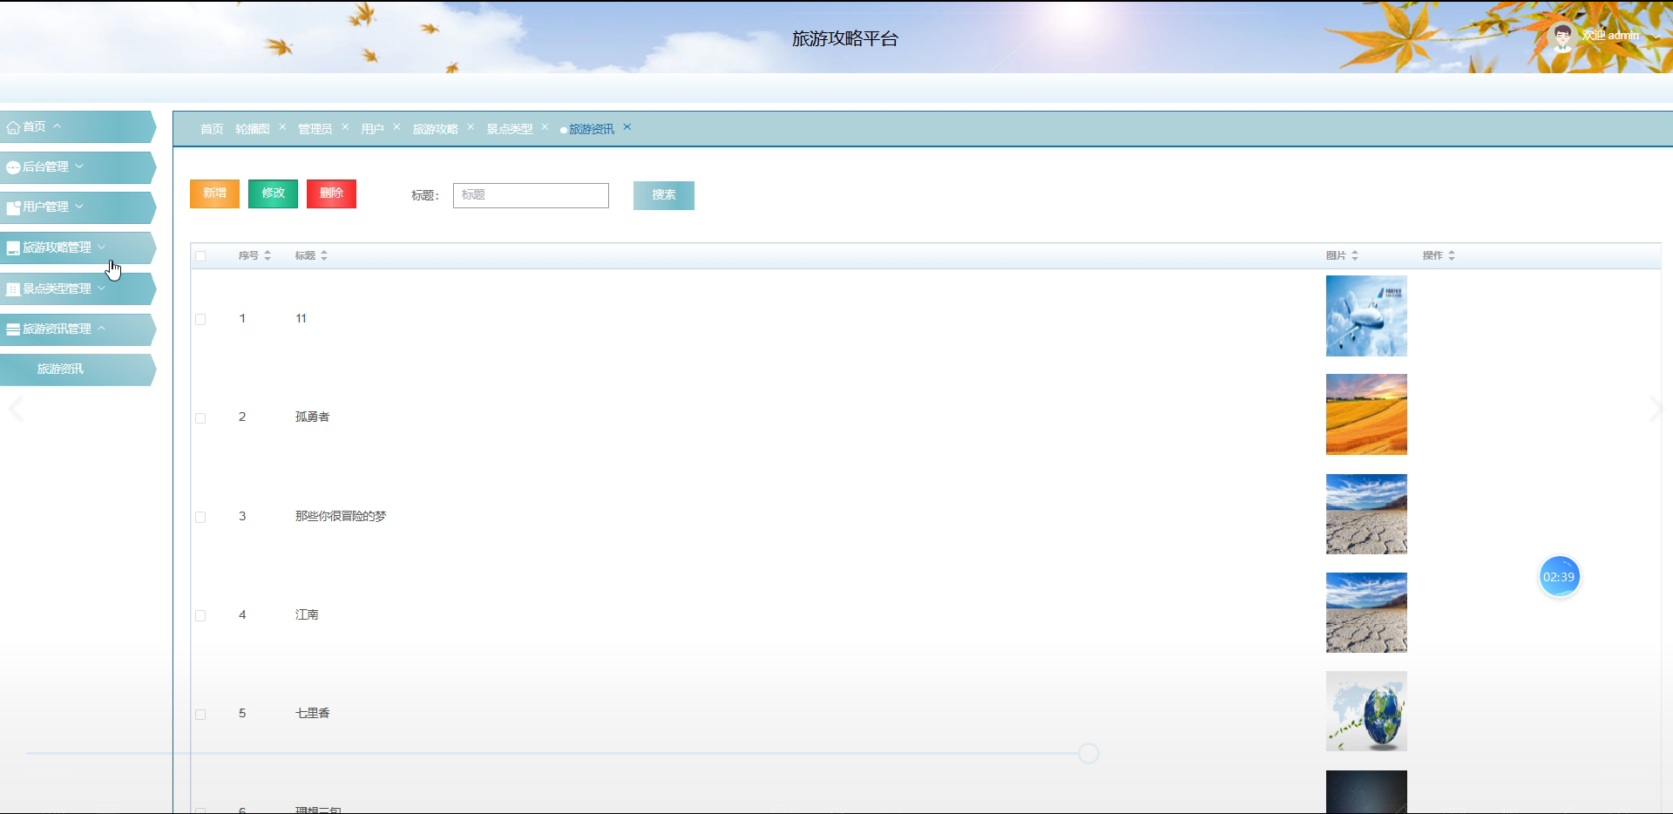Click the 搜索 button
The image size is (1673, 814).
click(x=664, y=195)
